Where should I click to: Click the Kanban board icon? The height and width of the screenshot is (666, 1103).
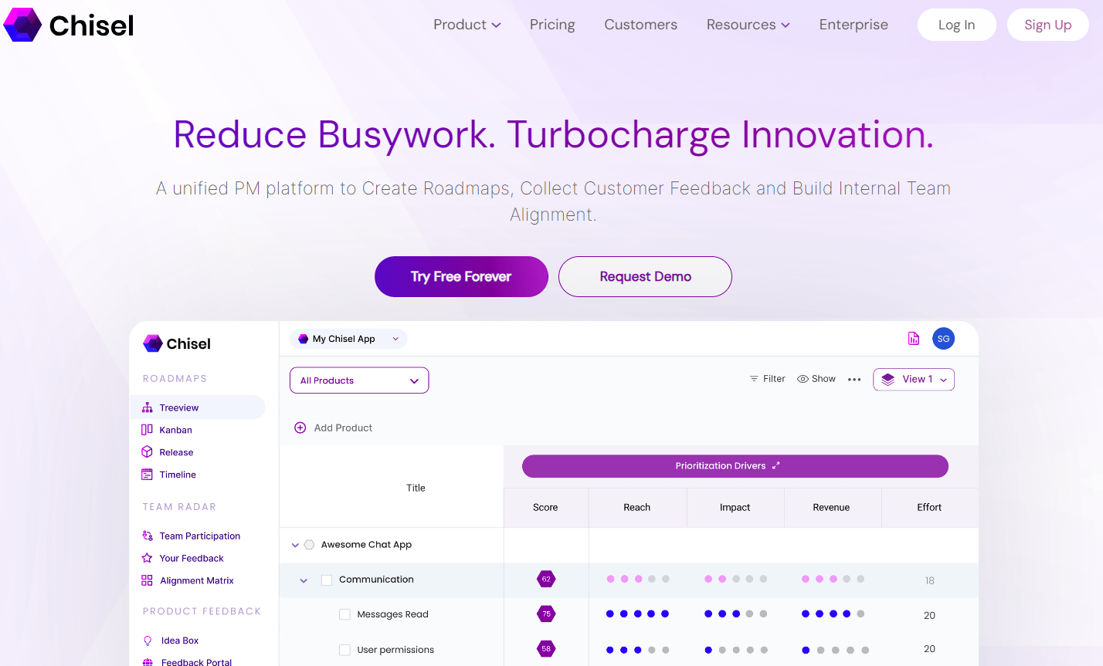[147, 430]
